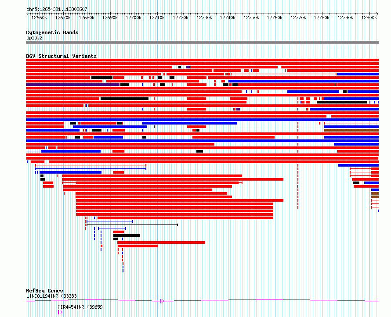Select the gray 5p15.2 cytogenetic band bar
The height and width of the screenshot is (317, 391).
coord(202,43)
